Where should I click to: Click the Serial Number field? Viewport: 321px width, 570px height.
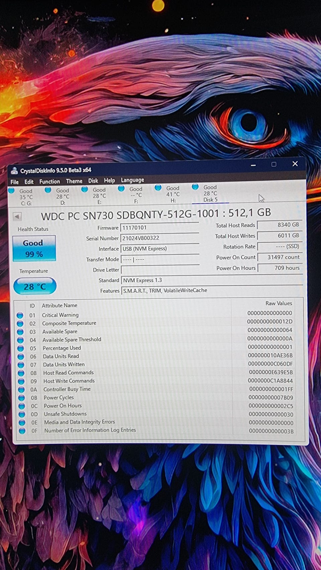tap(159, 238)
